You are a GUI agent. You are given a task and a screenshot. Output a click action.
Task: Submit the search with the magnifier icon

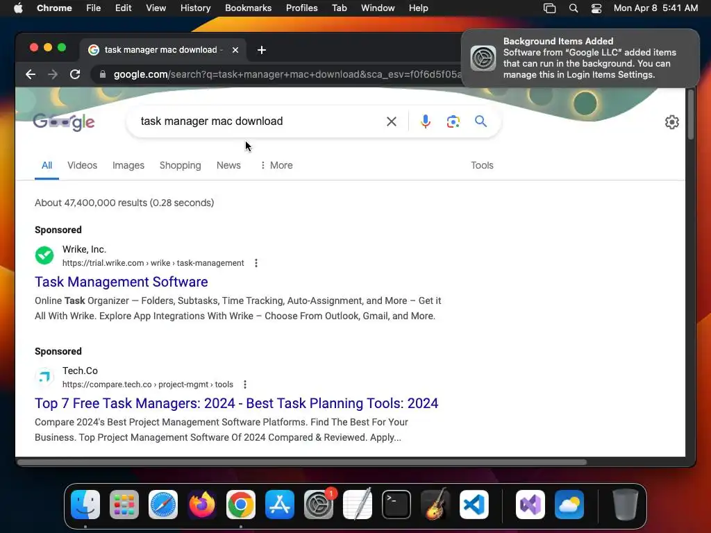[x=480, y=121]
